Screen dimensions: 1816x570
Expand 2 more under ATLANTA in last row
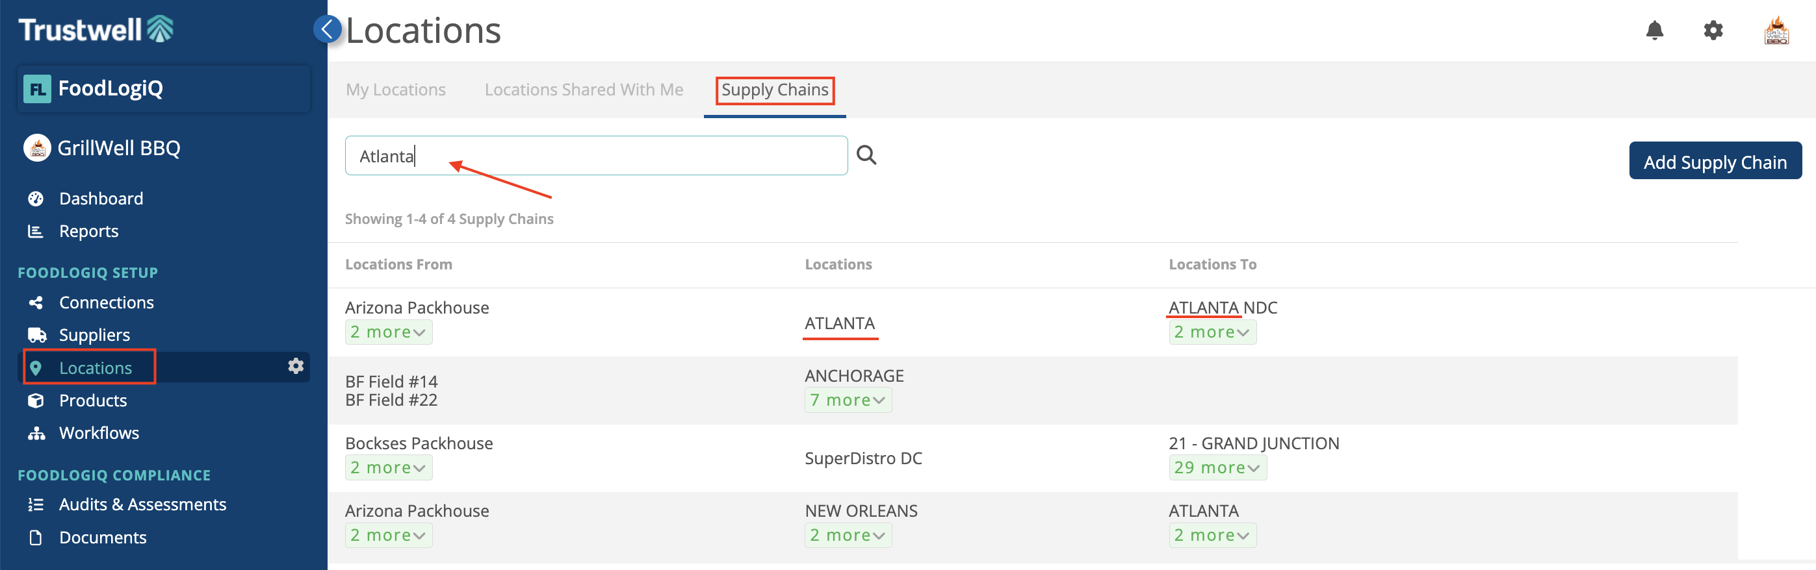click(1212, 536)
